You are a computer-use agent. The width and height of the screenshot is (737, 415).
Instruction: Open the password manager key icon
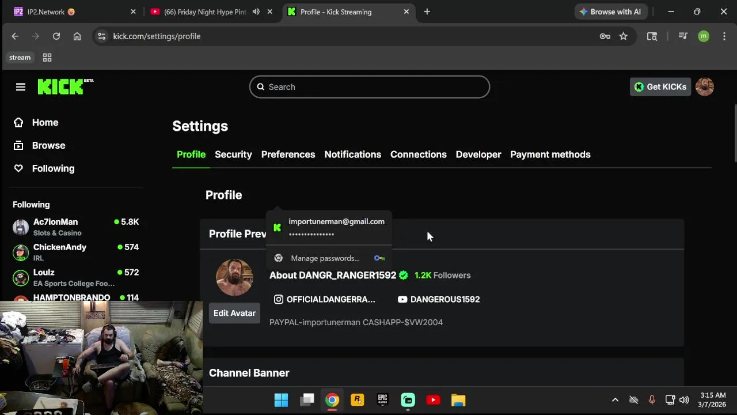click(x=605, y=36)
